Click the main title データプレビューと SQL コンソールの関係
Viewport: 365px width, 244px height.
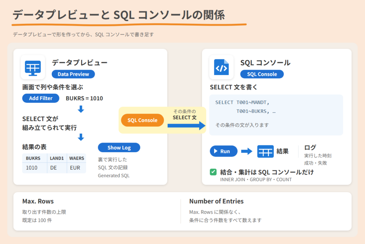click(x=119, y=15)
